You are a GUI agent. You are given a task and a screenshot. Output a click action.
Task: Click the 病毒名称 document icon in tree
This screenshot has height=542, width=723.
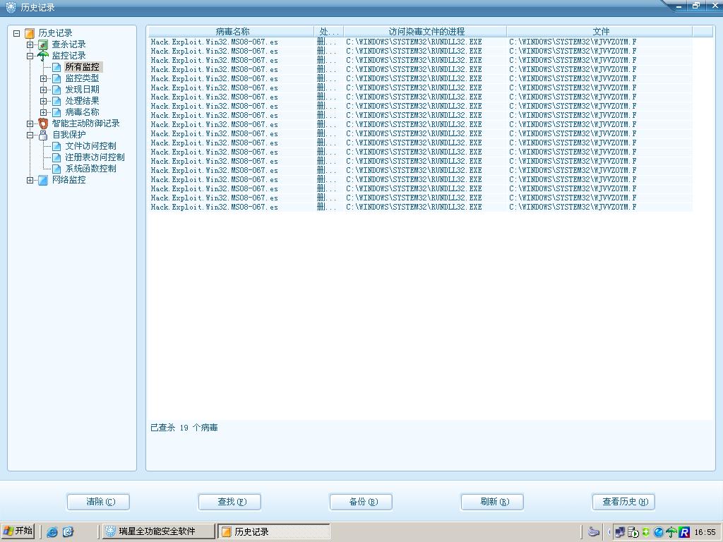pyautogui.click(x=56, y=112)
